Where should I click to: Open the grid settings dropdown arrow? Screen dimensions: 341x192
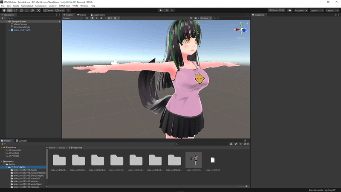click(119, 18)
